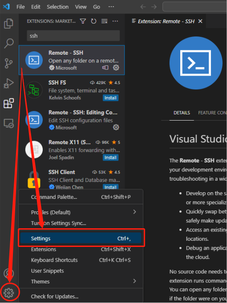Click Kelvin Schoofs publisher name
The image size is (227, 303).
[x=65, y=98]
